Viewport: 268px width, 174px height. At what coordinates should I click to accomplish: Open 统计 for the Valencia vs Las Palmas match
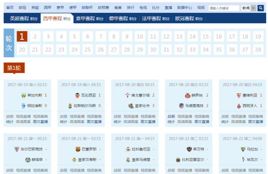[x=63, y=122]
